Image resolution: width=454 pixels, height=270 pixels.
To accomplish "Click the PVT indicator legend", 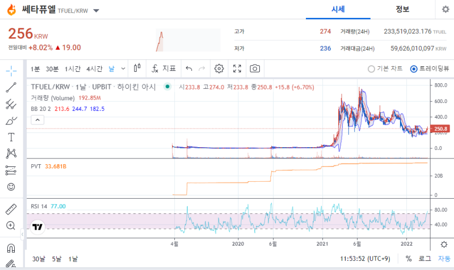I will click(x=36, y=166).
